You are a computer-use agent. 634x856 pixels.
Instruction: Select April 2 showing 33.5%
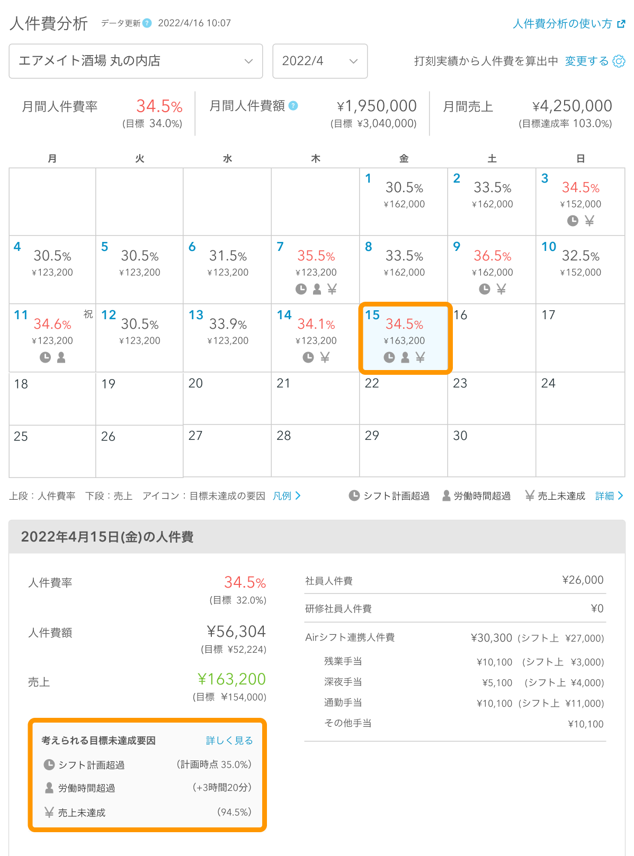click(492, 202)
